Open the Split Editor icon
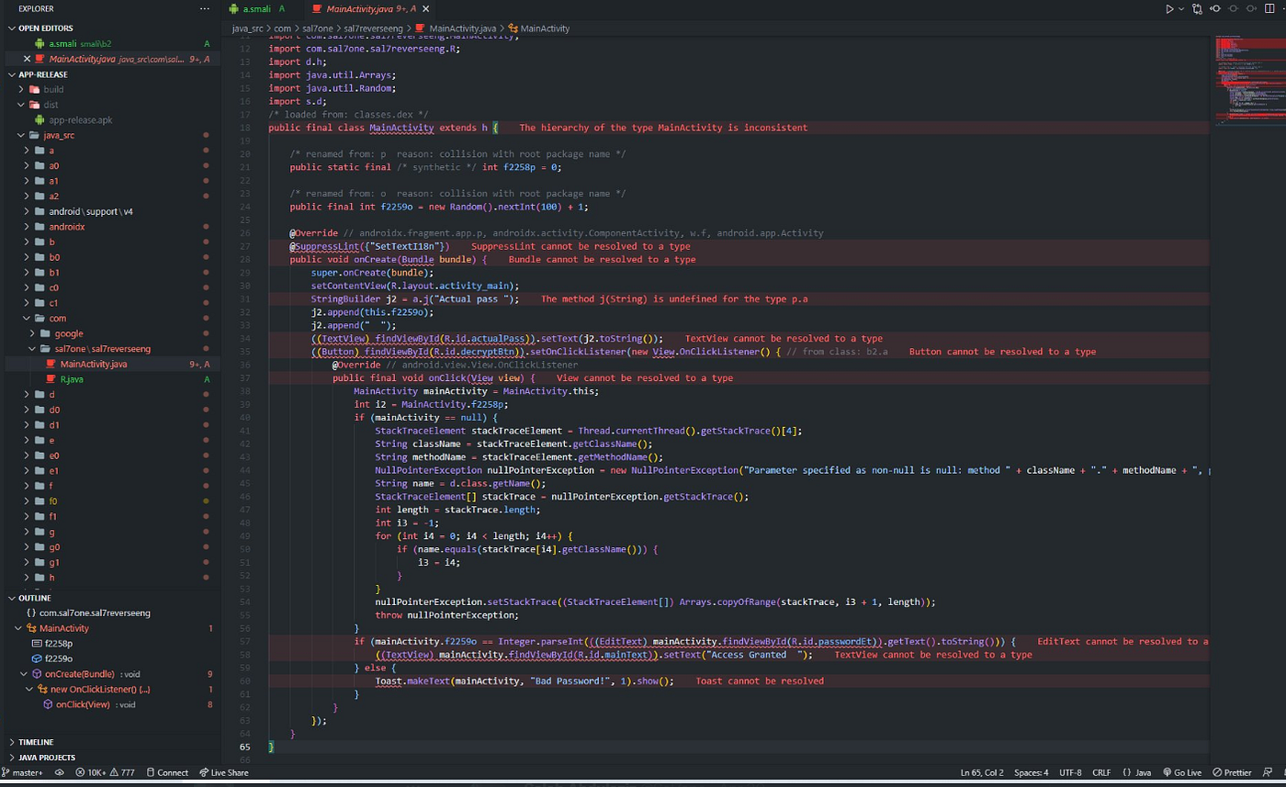This screenshot has height=787, width=1286. pyautogui.click(x=1269, y=8)
